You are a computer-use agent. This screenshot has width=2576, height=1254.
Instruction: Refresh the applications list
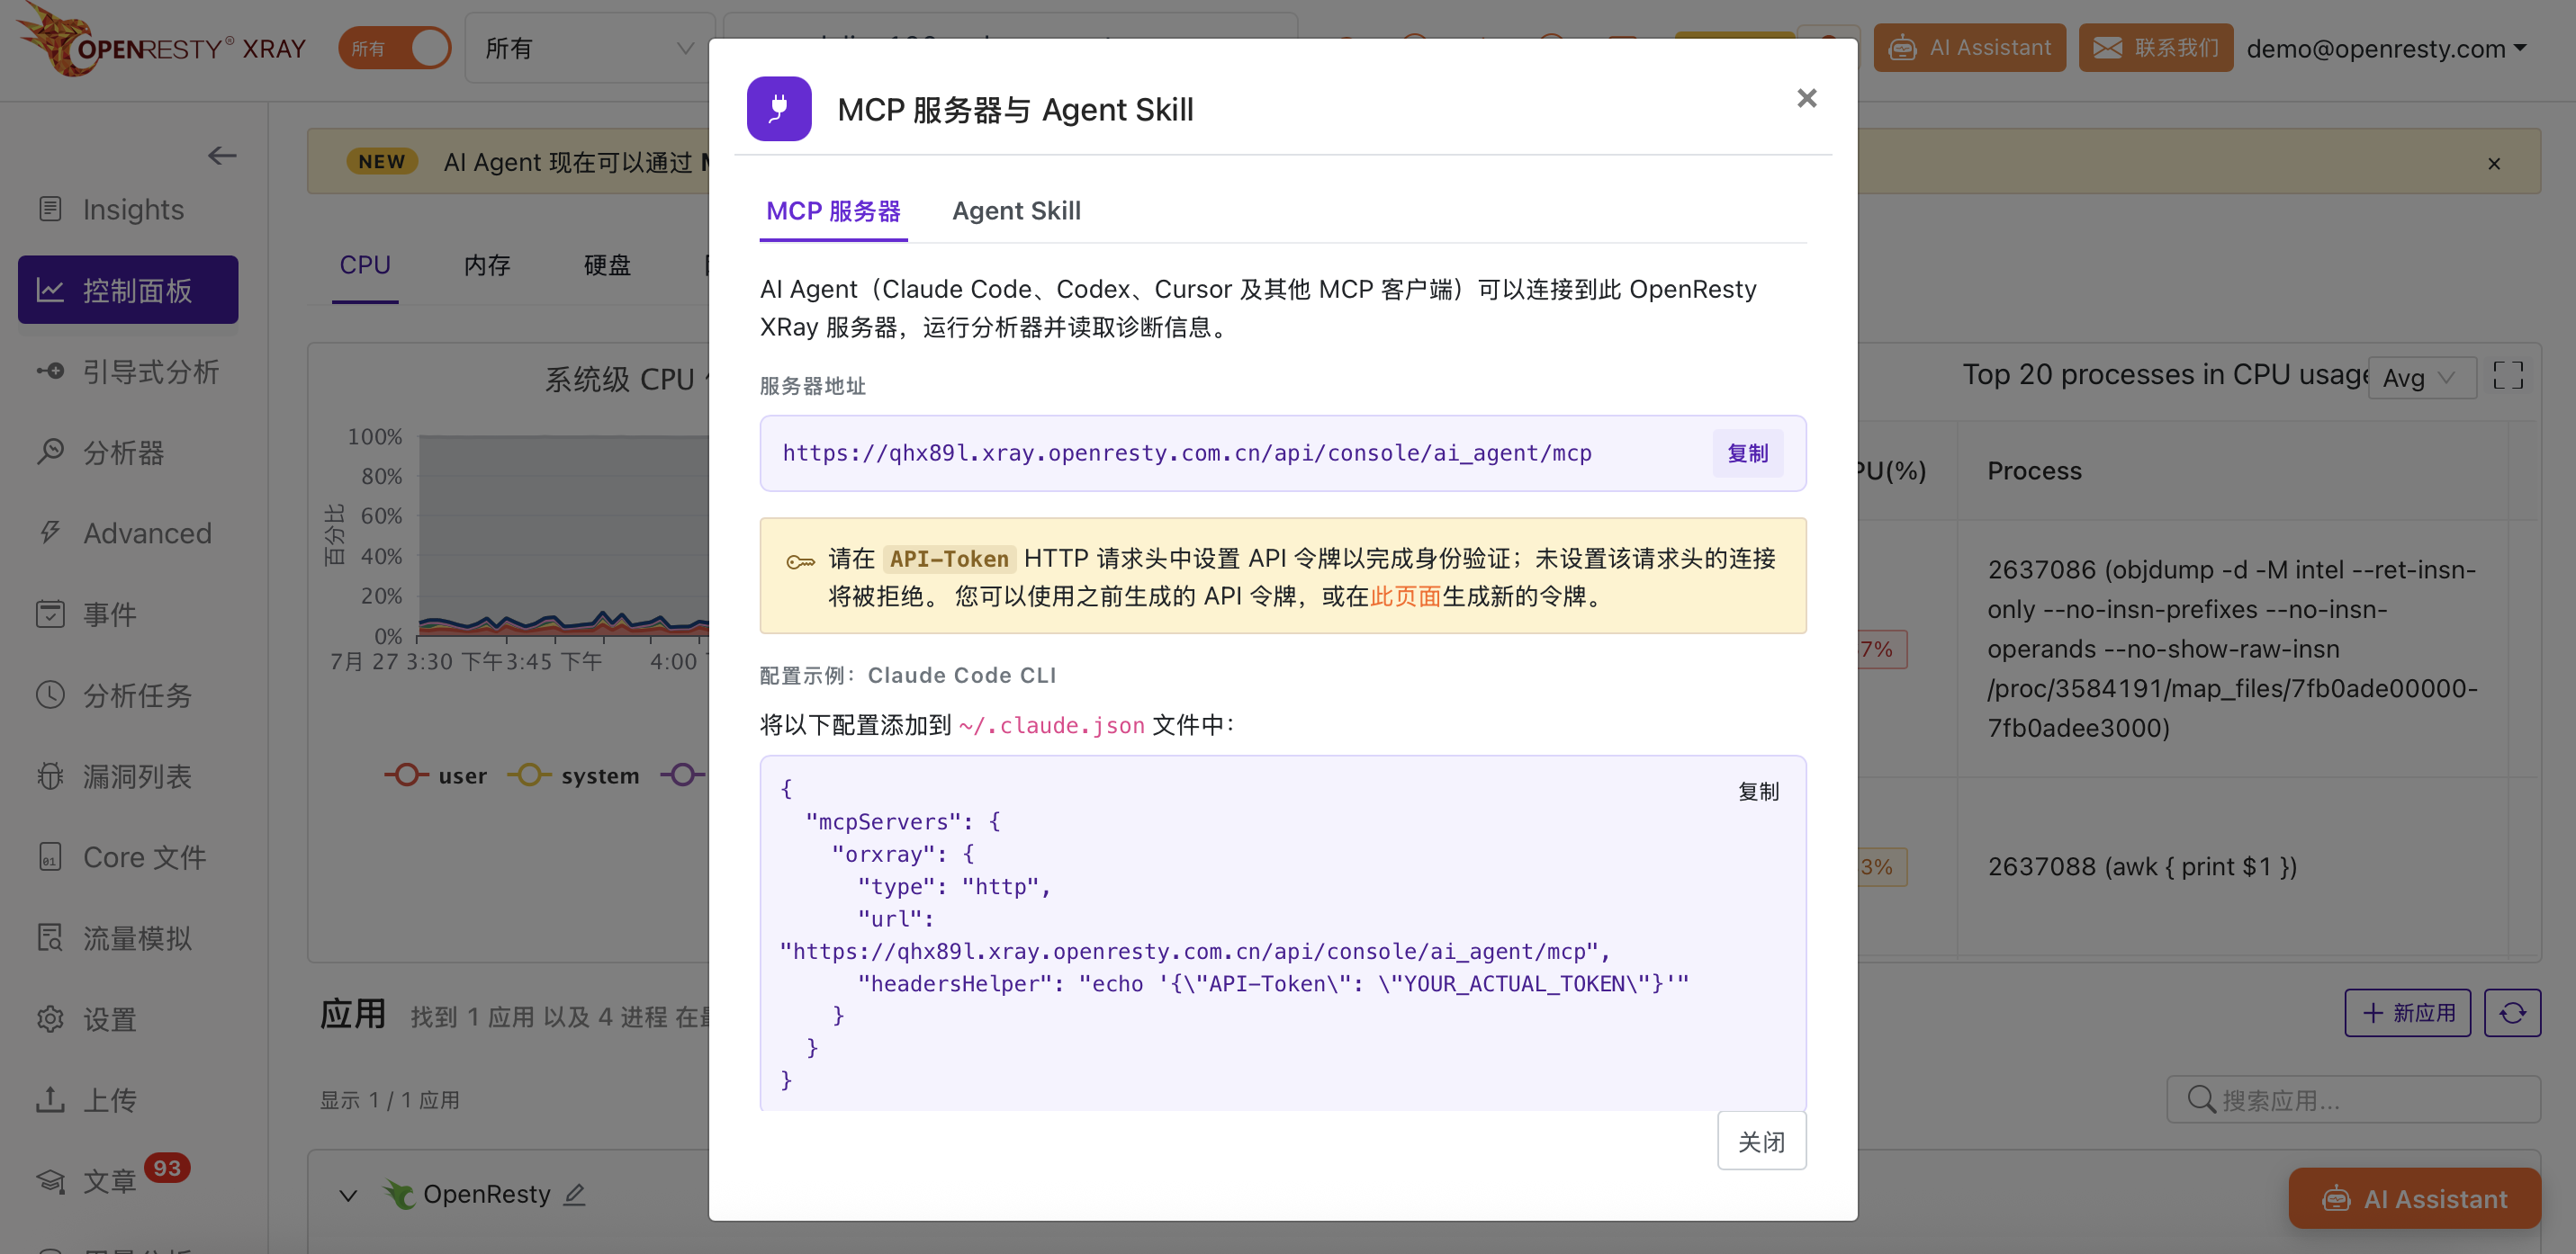pos(2512,1013)
